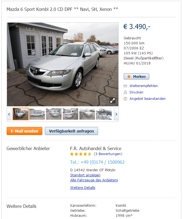Click the dealer telephone number
The height and width of the screenshot is (219, 183).
pos(97,162)
